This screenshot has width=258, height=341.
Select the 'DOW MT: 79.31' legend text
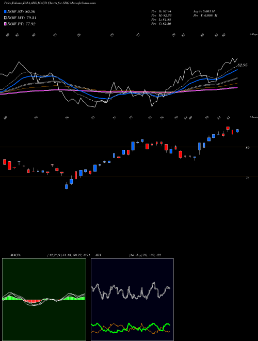click(x=22, y=18)
